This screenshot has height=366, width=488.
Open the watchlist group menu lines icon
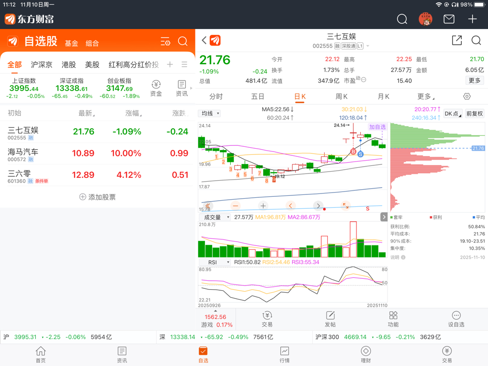coord(184,64)
